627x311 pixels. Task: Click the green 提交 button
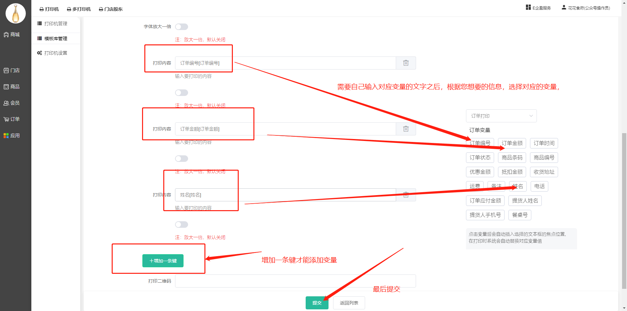[317, 303]
